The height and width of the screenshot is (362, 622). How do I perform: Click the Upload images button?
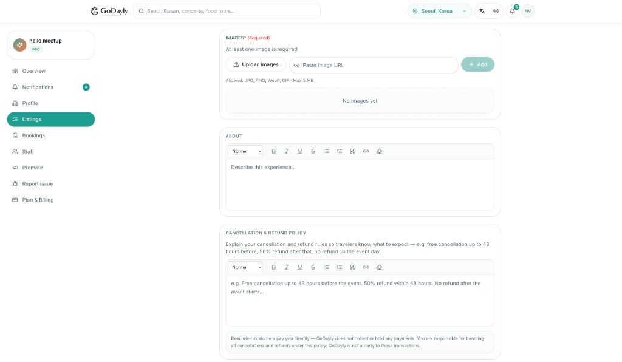point(256,64)
